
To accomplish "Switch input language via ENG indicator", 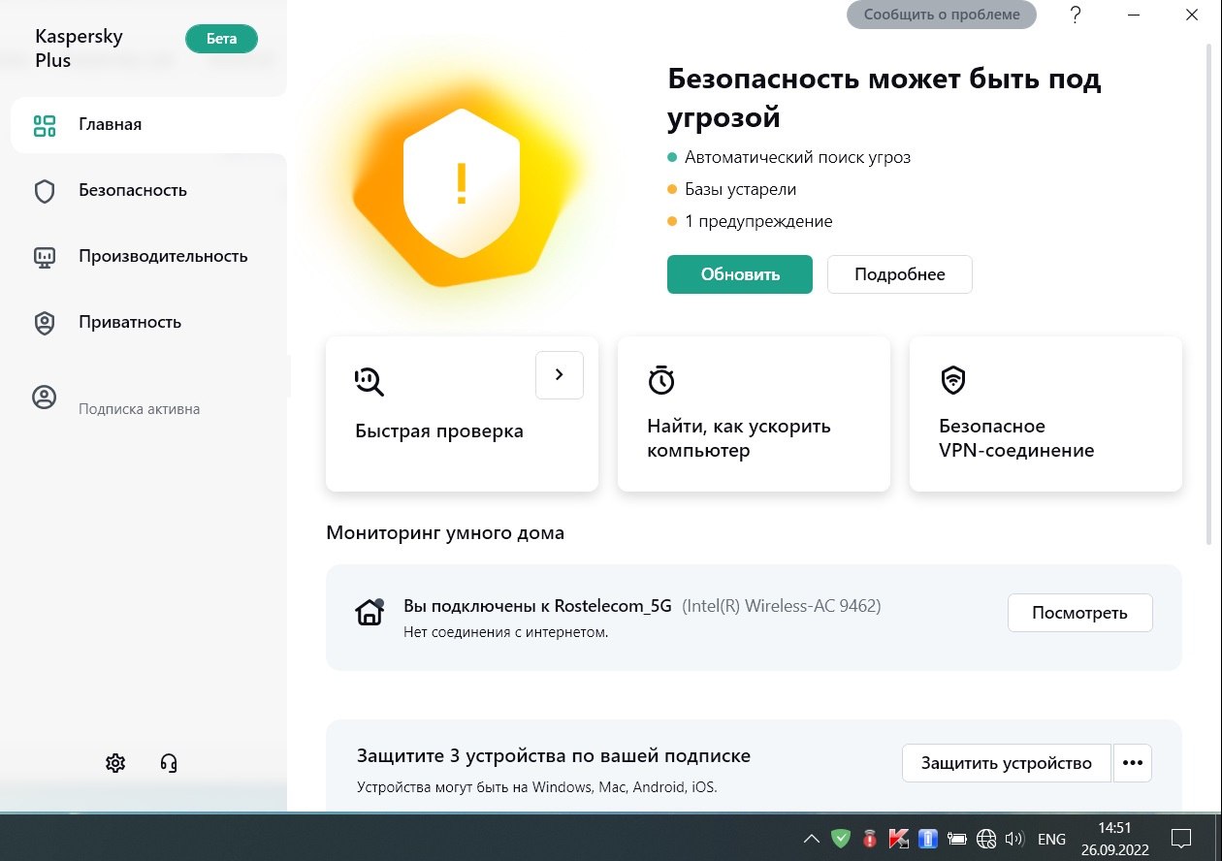I will click(x=1051, y=839).
